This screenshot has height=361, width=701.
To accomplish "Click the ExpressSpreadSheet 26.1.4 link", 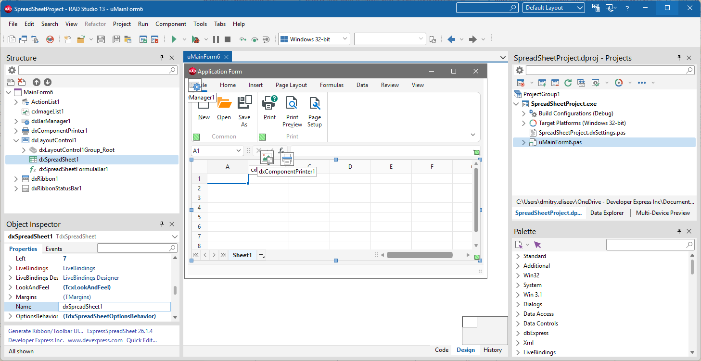I will 120,331.
